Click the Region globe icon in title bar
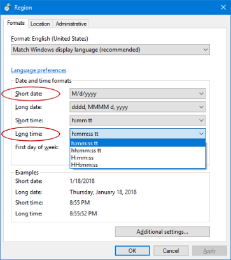The height and width of the screenshot is (260, 231). tap(8, 8)
